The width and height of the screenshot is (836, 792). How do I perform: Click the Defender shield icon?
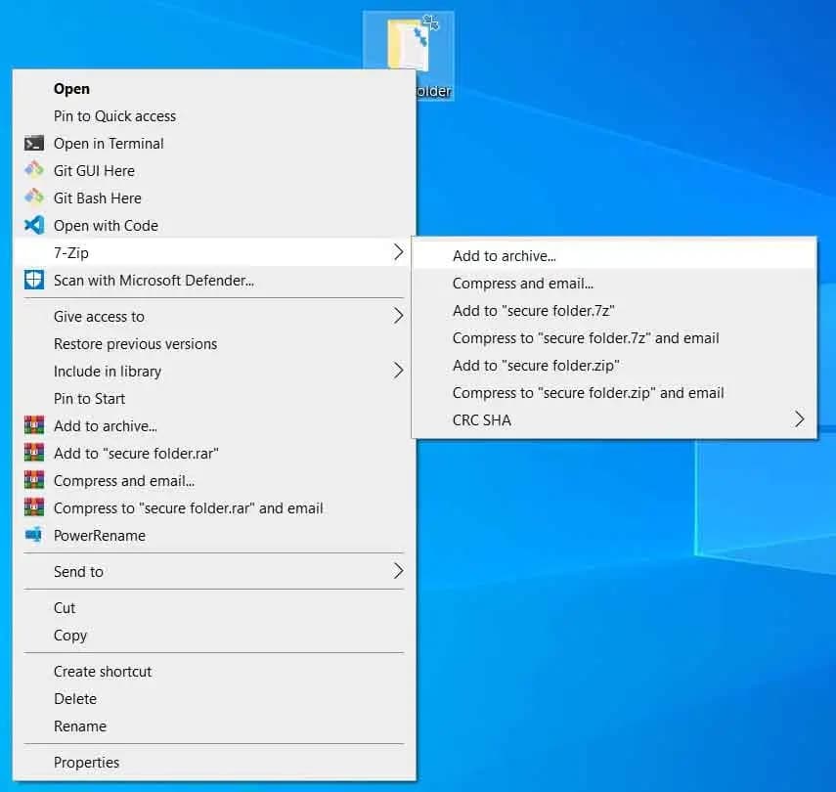point(34,280)
